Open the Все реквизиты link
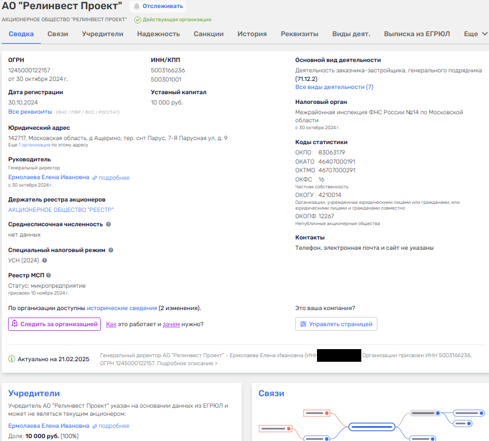Screen dimensions: 489x441 pos(30,111)
